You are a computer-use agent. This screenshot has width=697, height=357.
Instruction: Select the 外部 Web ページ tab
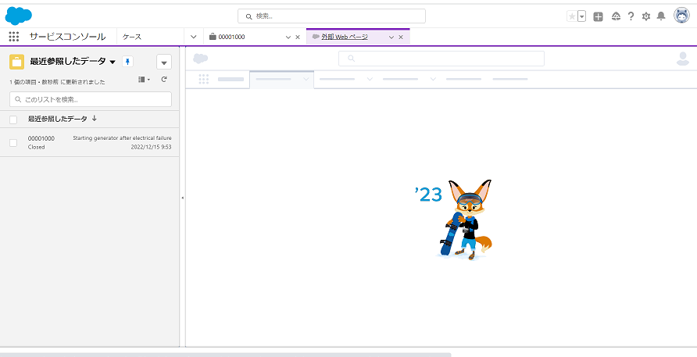[x=345, y=37]
